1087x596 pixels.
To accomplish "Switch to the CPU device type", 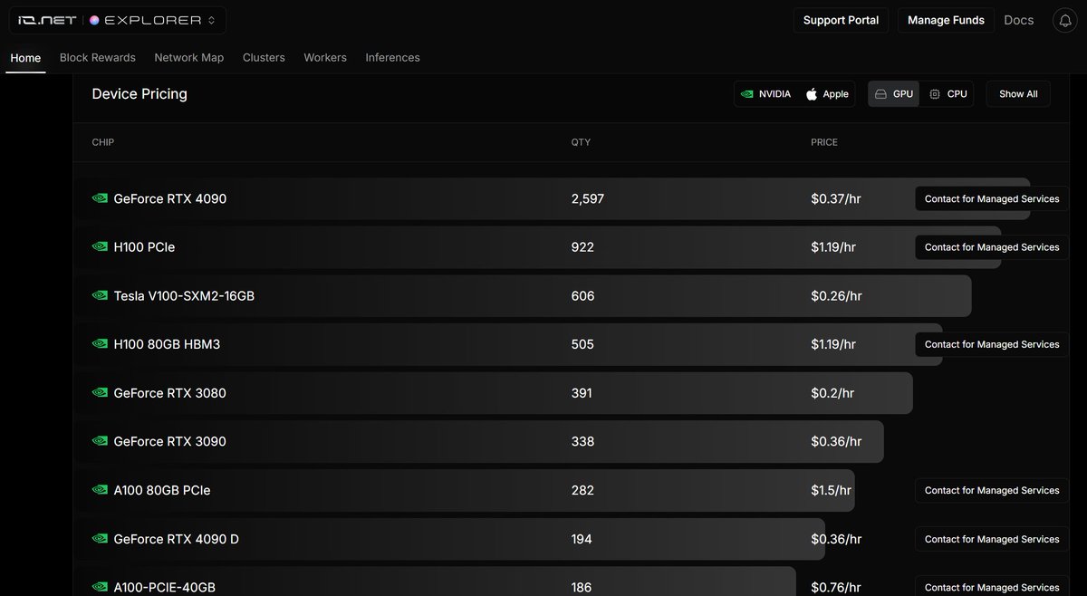I will click(948, 94).
